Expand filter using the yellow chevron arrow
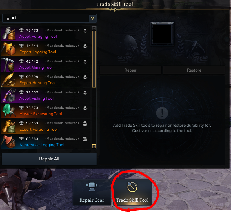This screenshot has width=231, height=212. coord(92,18)
